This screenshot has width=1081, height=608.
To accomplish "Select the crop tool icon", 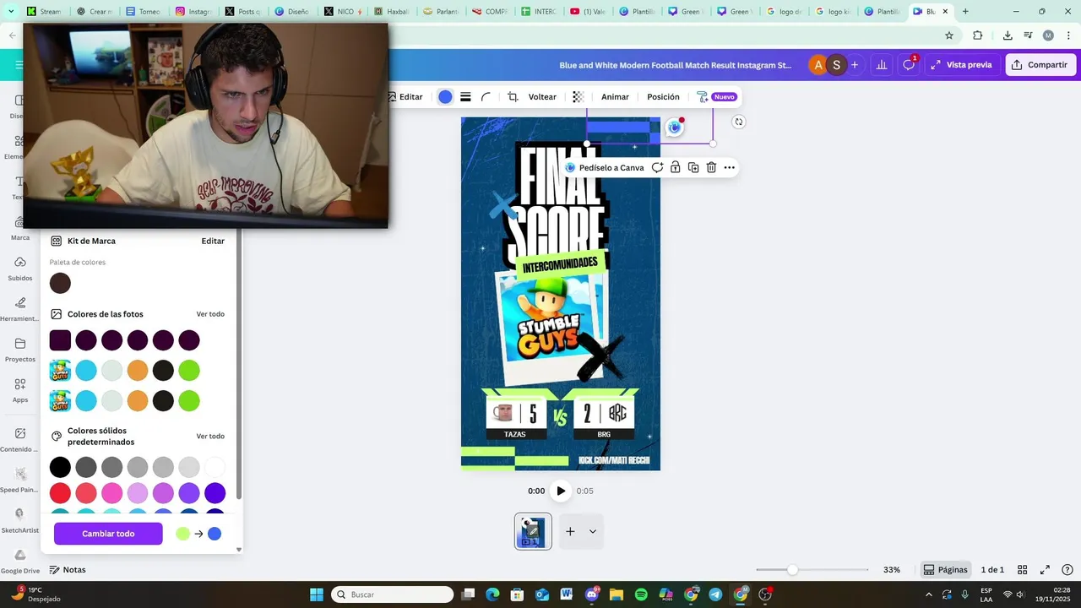I will point(513,97).
